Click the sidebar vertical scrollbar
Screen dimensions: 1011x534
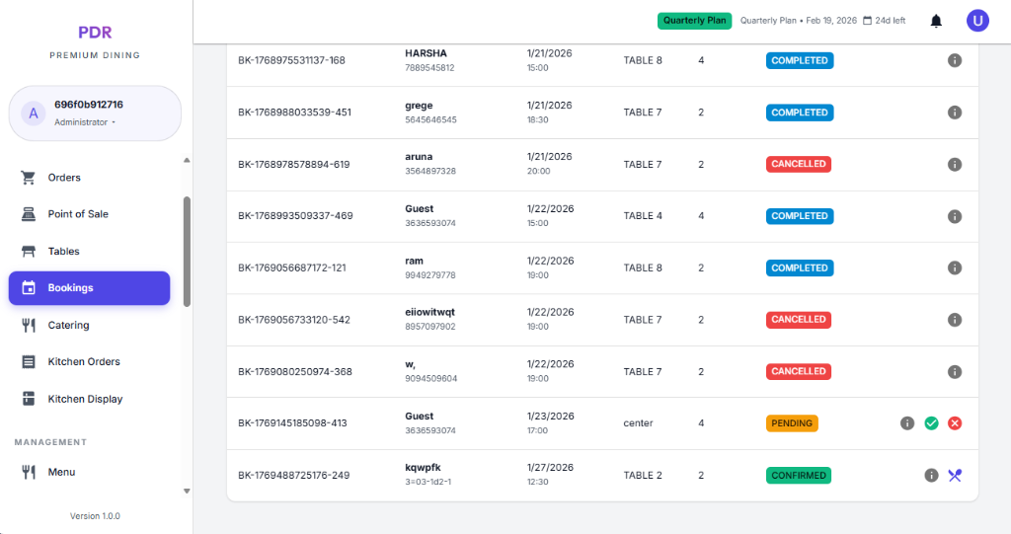(x=187, y=252)
